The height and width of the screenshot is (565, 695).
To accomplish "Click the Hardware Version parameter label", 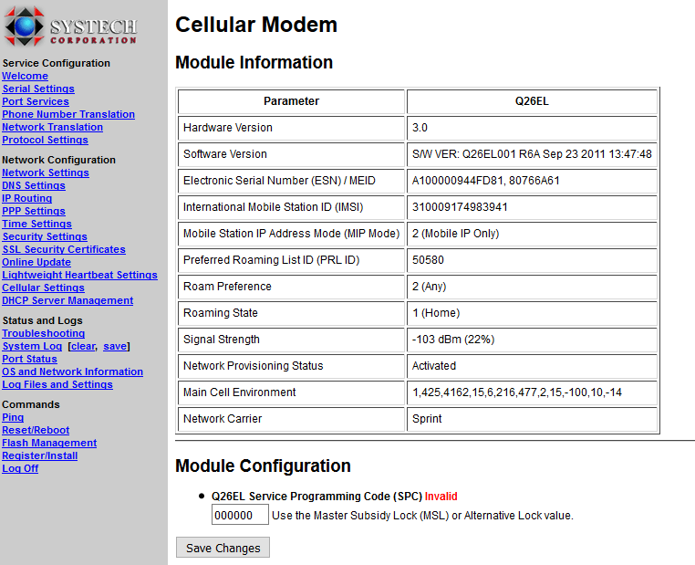I will (x=228, y=128).
